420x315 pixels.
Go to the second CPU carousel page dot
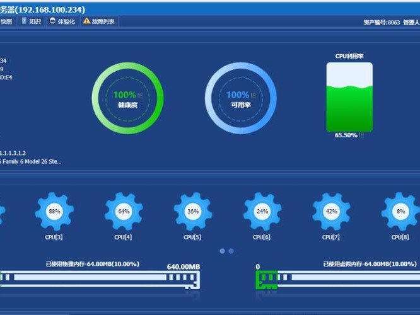(231, 251)
